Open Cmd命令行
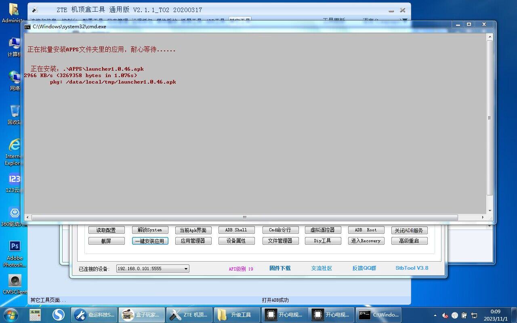The width and height of the screenshot is (517, 323). tap(280, 230)
